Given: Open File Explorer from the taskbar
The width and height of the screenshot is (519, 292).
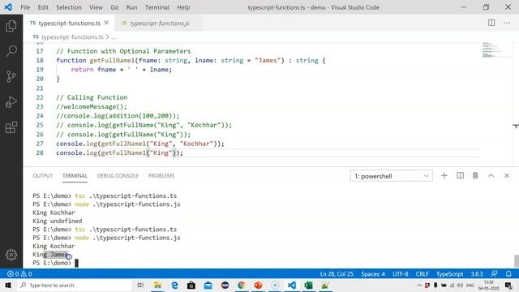Looking at the screenshot, I should click(157, 285).
